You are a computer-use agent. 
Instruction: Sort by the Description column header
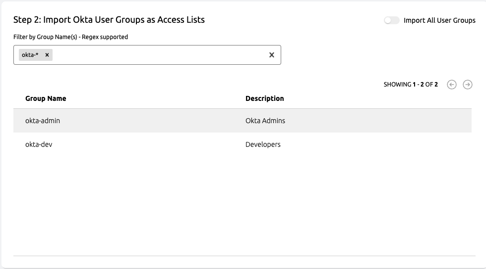point(264,98)
